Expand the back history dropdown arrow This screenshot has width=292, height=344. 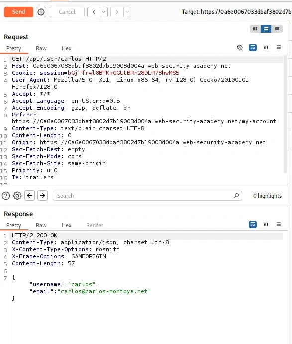(104, 12)
